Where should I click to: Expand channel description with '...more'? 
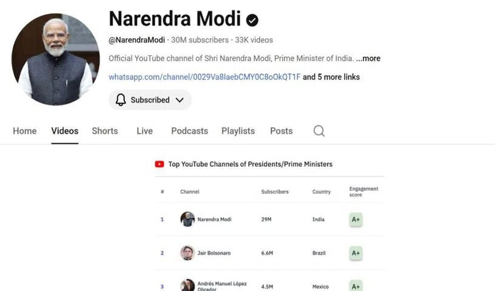368,58
